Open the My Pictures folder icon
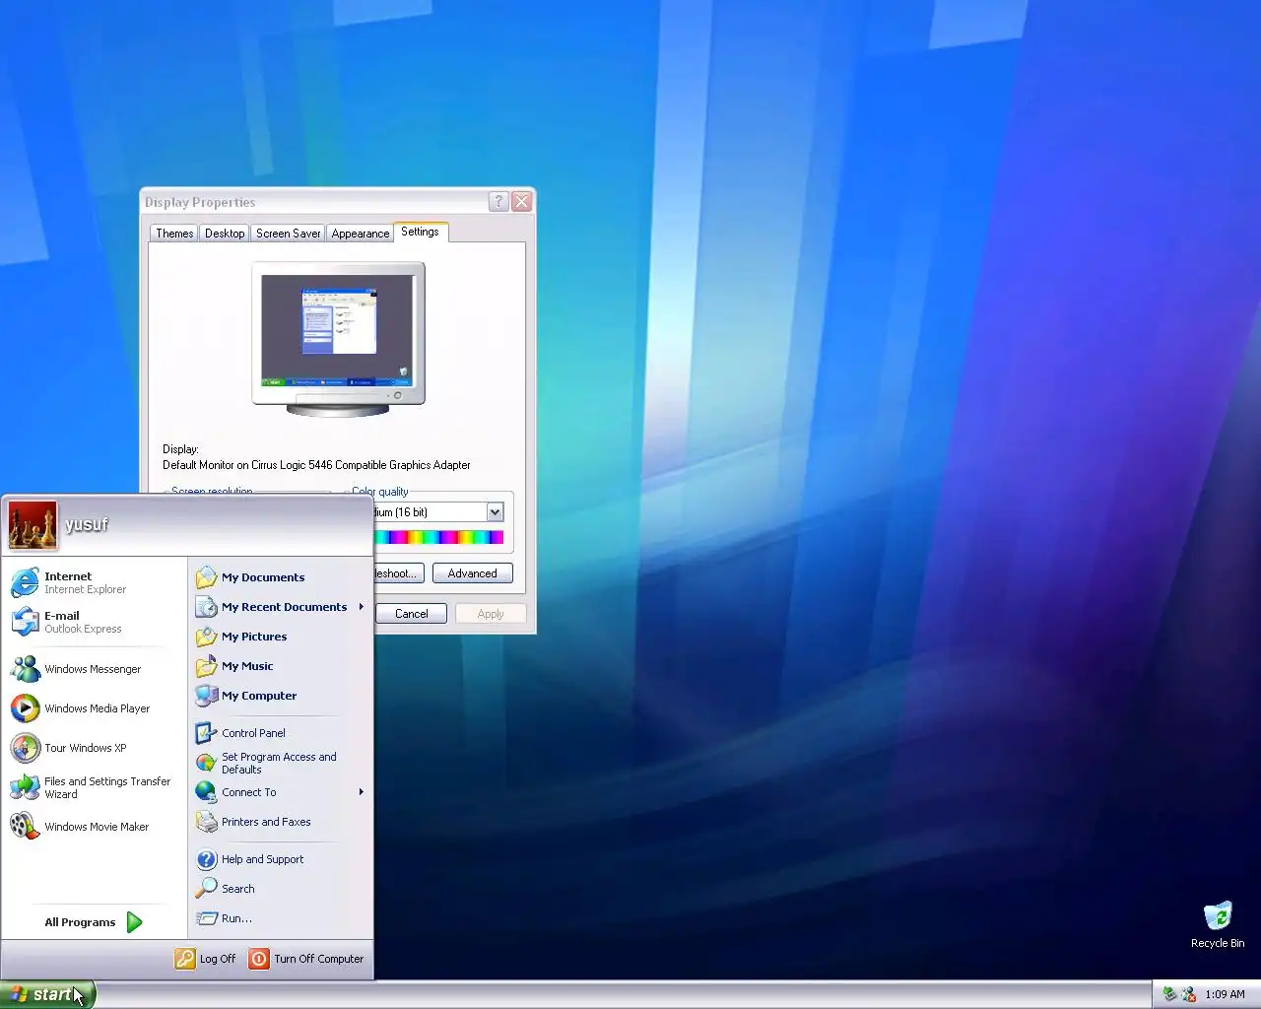 click(x=206, y=637)
